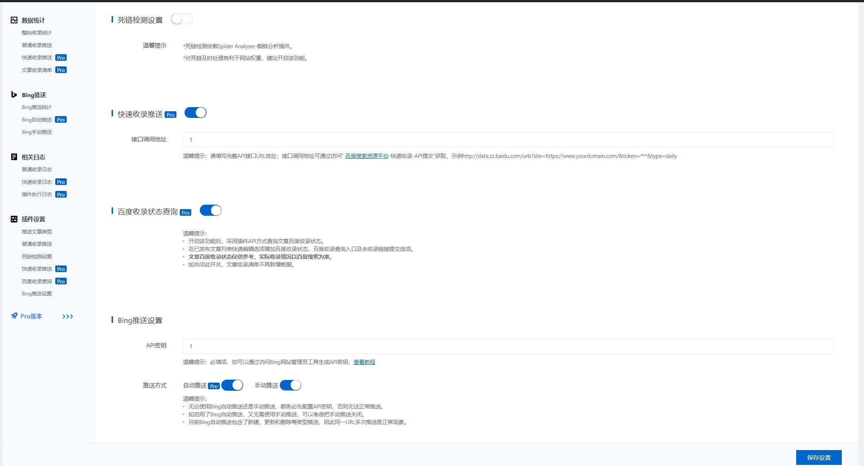The width and height of the screenshot is (864, 466).
Task: Click the 数据统计 icon in sidebar
Action: click(x=14, y=20)
